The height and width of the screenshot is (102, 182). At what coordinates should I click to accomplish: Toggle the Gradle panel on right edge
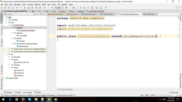(x=181, y=17)
